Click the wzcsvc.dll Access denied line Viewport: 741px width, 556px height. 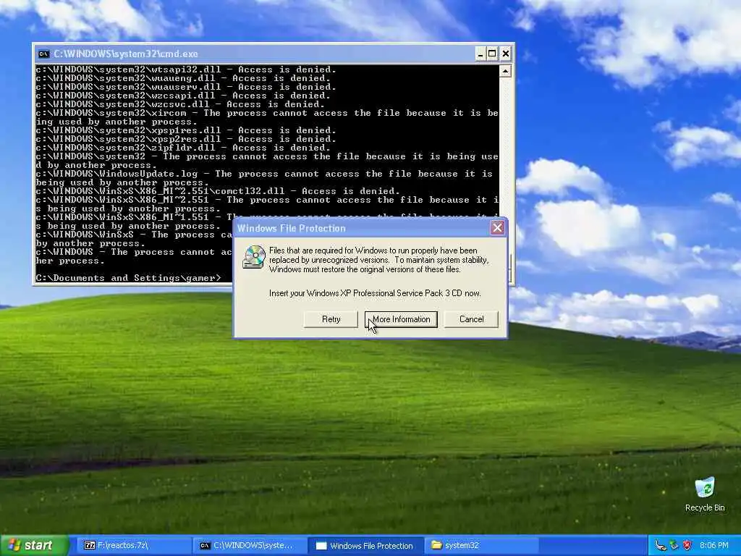tap(180, 104)
